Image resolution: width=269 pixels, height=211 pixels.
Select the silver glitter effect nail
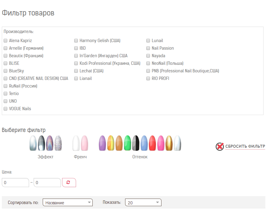[x=58, y=143]
